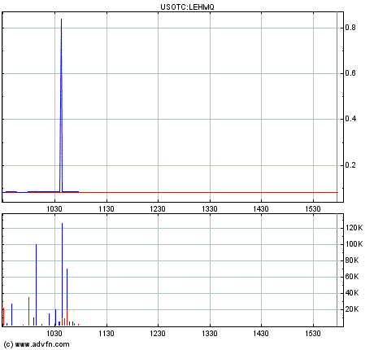Image resolution: width=374 pixels, height=350 pixels.
Task: Click the 0.6 price axis label
Action: click(x=350, y=73)
